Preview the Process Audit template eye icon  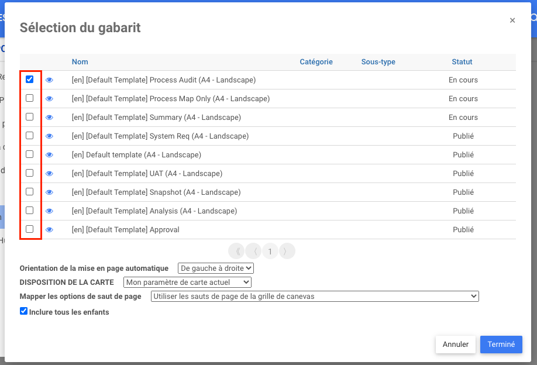coord(50,80)
